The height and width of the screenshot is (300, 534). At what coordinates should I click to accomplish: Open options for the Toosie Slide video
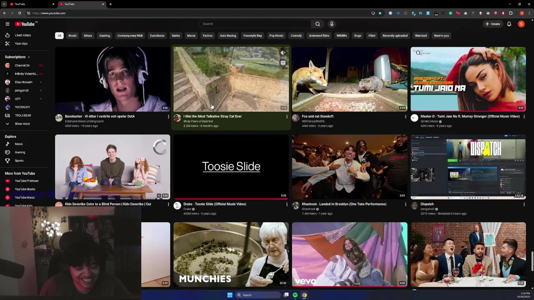click(x=287, y=204)
